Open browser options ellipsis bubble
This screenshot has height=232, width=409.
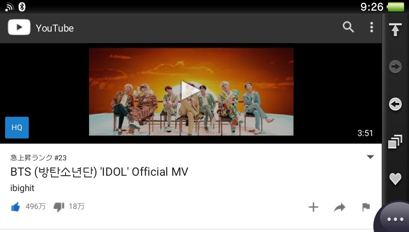[x=395, y=219]
